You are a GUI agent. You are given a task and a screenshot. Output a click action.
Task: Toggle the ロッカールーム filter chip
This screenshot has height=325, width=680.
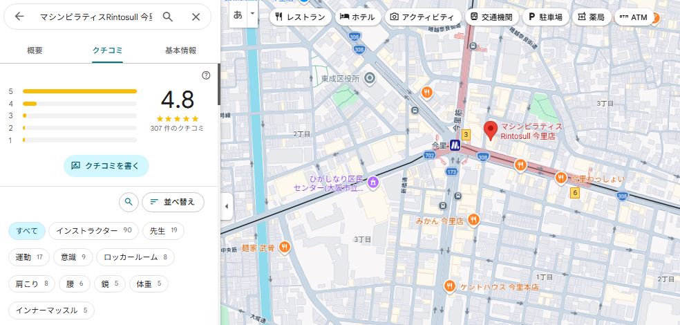[135, 257]
